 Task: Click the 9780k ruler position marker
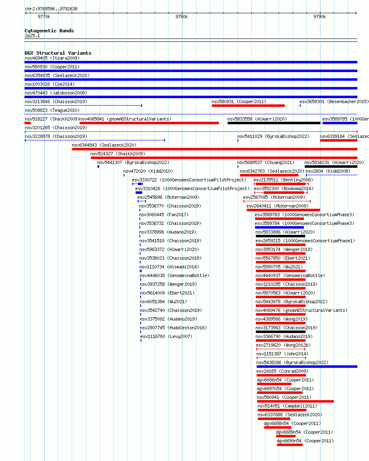pos(182,17)
